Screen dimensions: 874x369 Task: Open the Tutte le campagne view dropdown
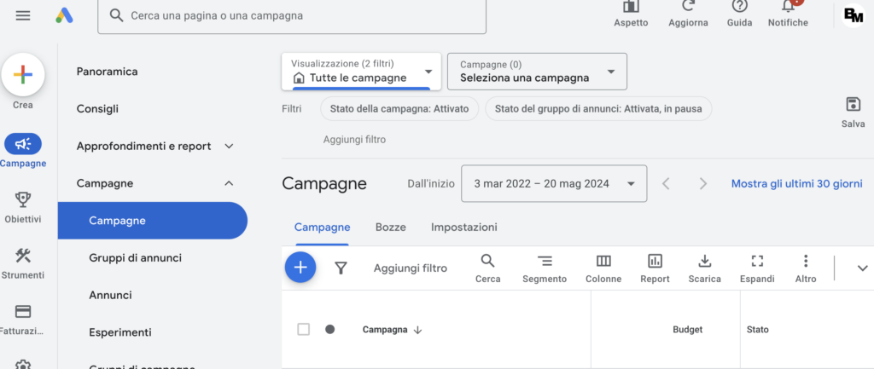[x=361, y=71]
